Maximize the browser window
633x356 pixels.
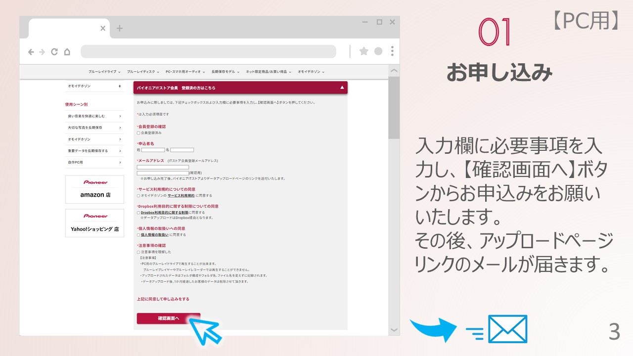click(379, 22)
